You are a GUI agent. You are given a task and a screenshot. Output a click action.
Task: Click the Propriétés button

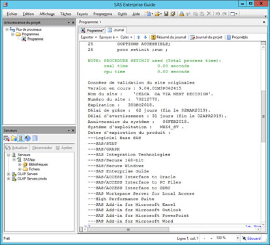[237, 37]
